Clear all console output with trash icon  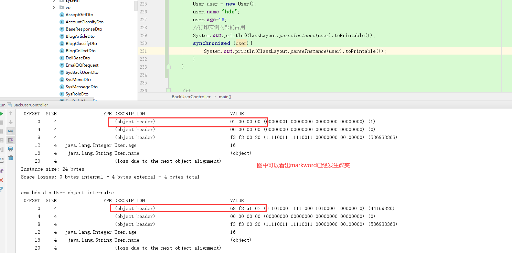pos(11,157)
